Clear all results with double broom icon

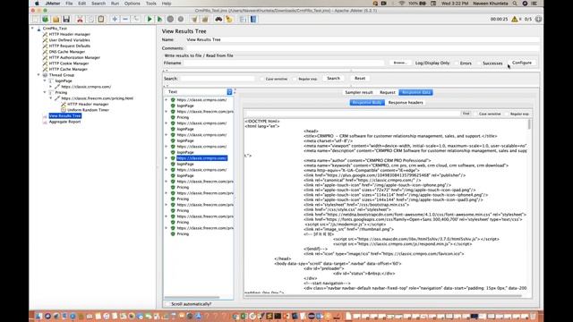(x=205, y=19)
